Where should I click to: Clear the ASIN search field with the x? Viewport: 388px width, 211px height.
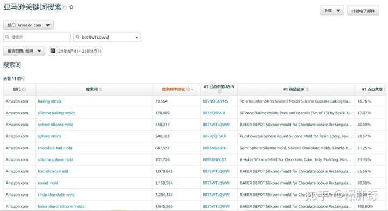[x=137, y=38]
